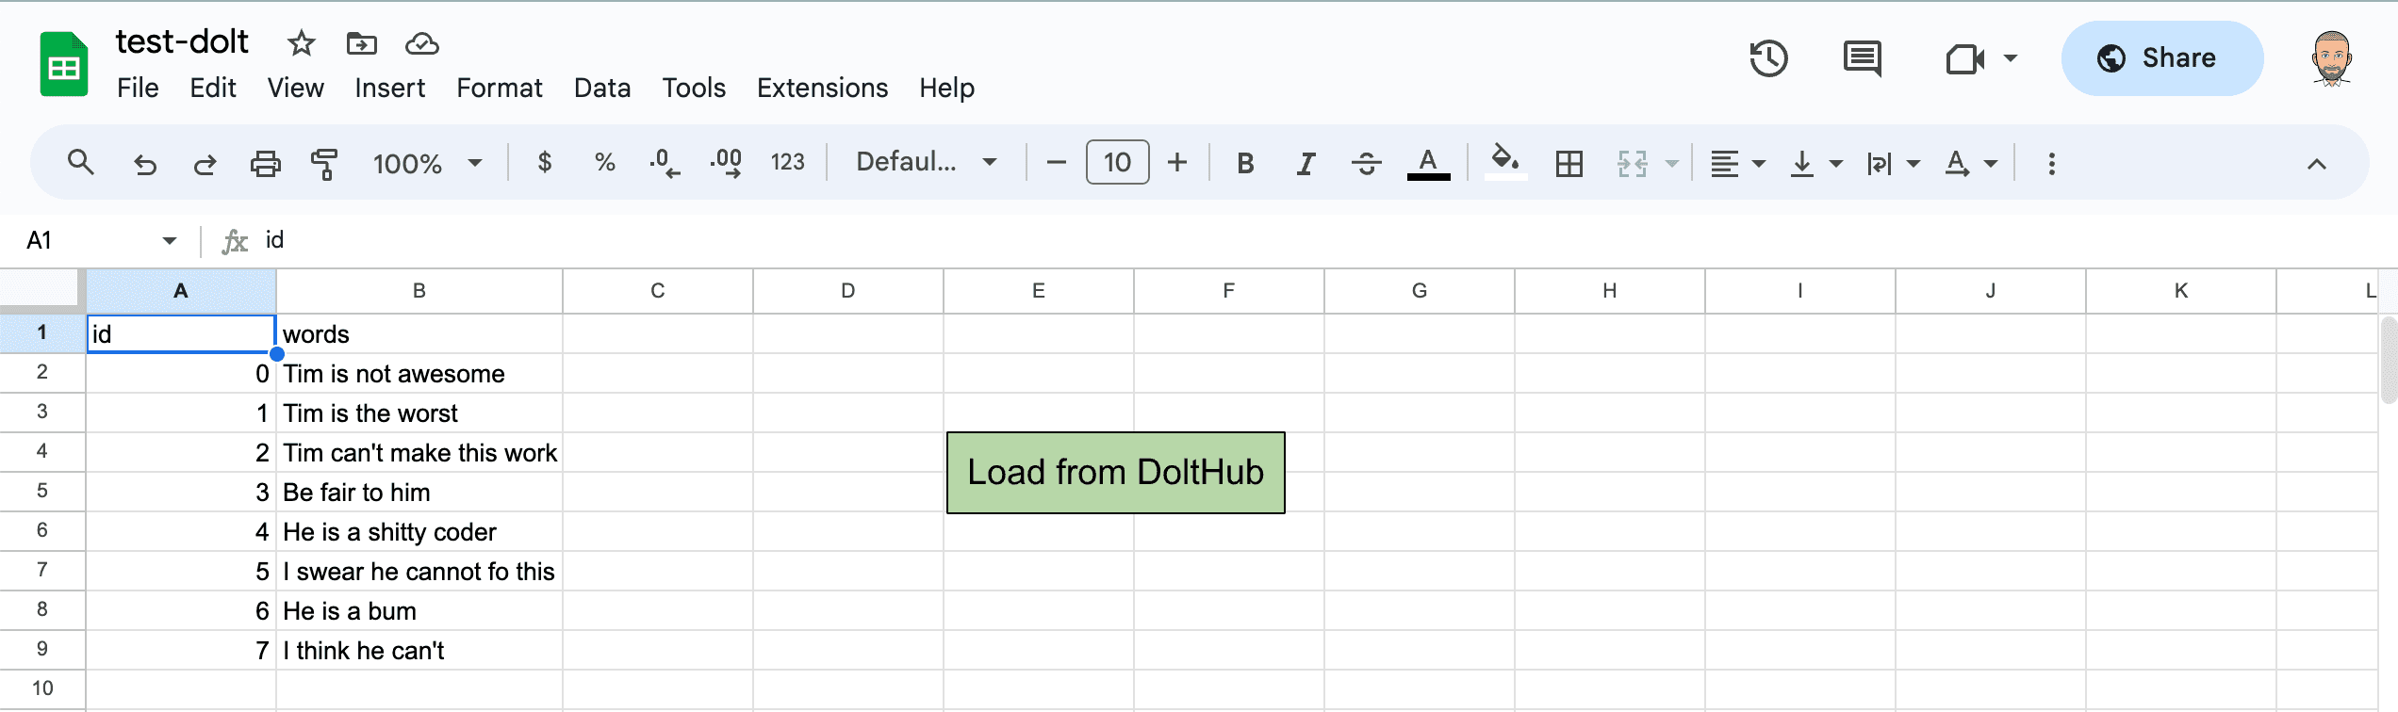The width and height of the screenshot is (2398, 712).
Task: Open the Extensions menu
Action: [x=822, y=88]
